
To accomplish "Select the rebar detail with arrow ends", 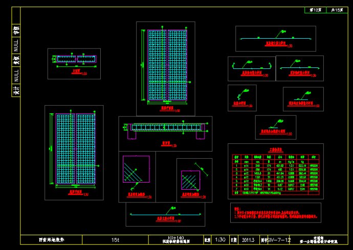I will [x=299, y=68].
